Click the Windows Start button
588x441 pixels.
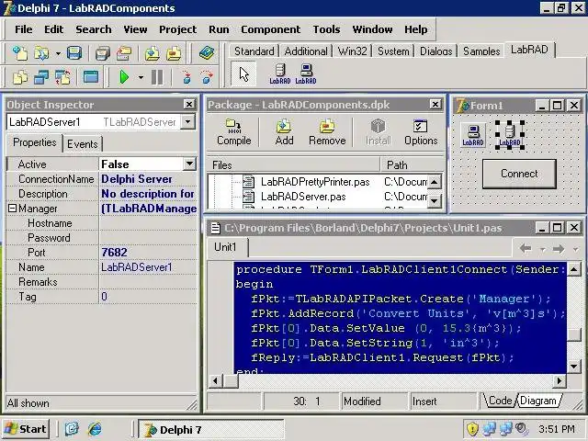click(27, 429)
